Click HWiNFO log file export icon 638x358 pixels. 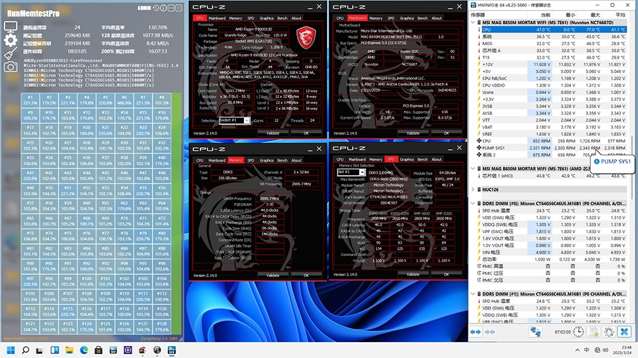coord(593,331)
